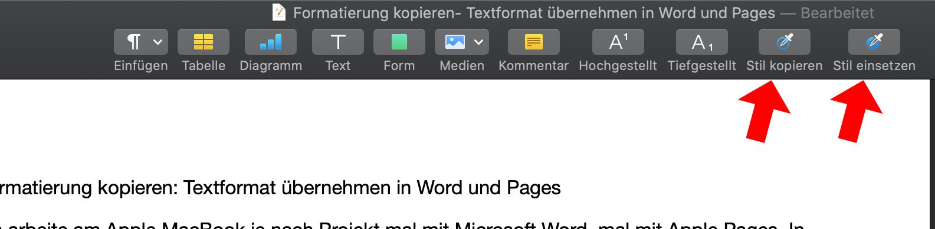Click the document icon in title bar
This screenshot has height=229, width=935.
tap(278, 12)
